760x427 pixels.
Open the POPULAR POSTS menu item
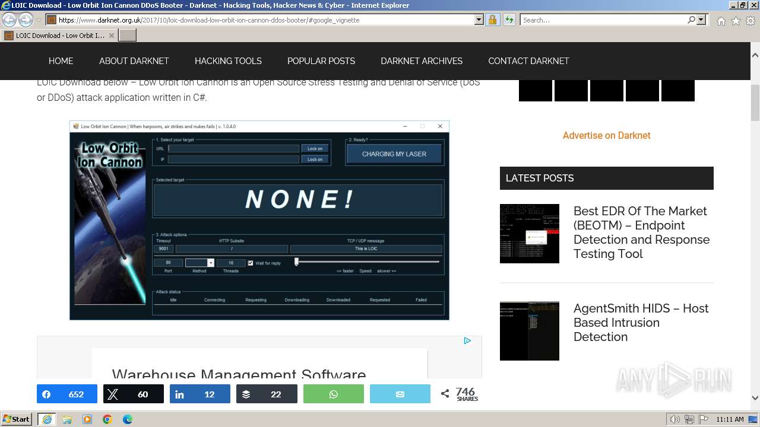pos(321,60)
